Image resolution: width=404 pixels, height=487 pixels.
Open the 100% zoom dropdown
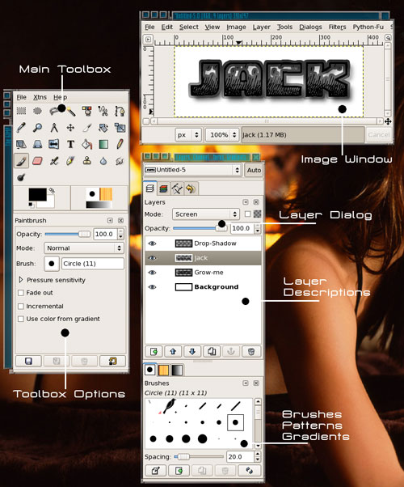[x=222, y=135]
